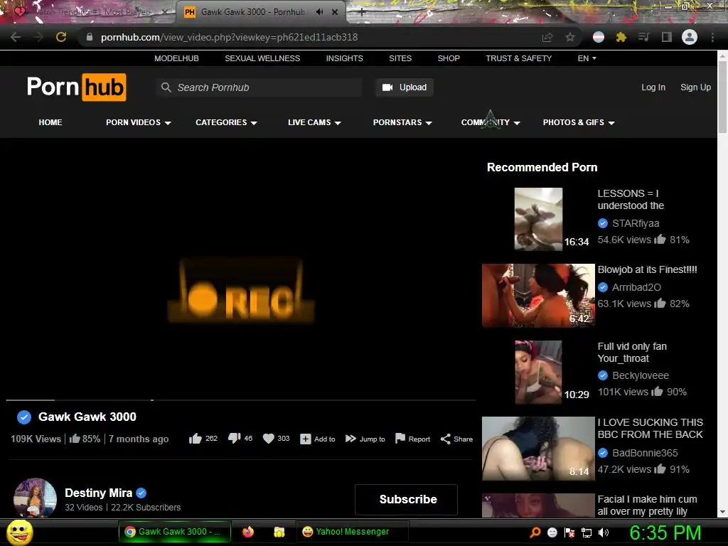Viewport: 728px width, 546px height.
Task: Expand the COMMUNITY nav dropdown
Action: (491, 122)
